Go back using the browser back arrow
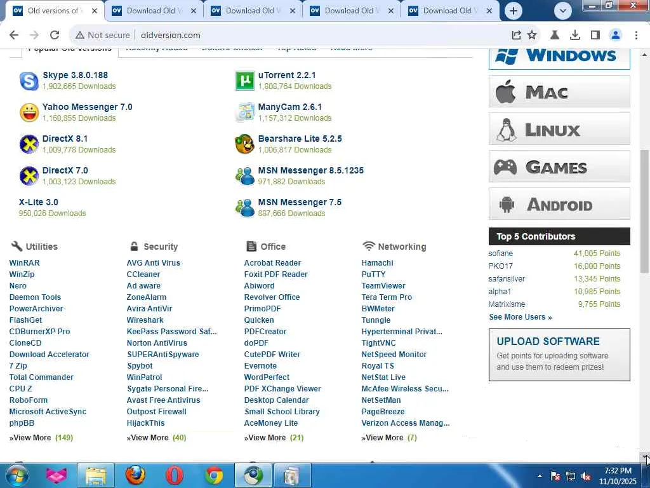 pyautogui.click(x=14, y=36)
